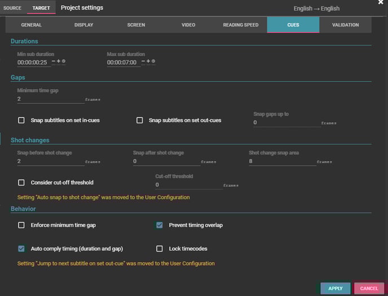The height and width of the screenshot is (296, 388).
Task: Increase Max sub duration with plus icon
Action: [148, 61]
